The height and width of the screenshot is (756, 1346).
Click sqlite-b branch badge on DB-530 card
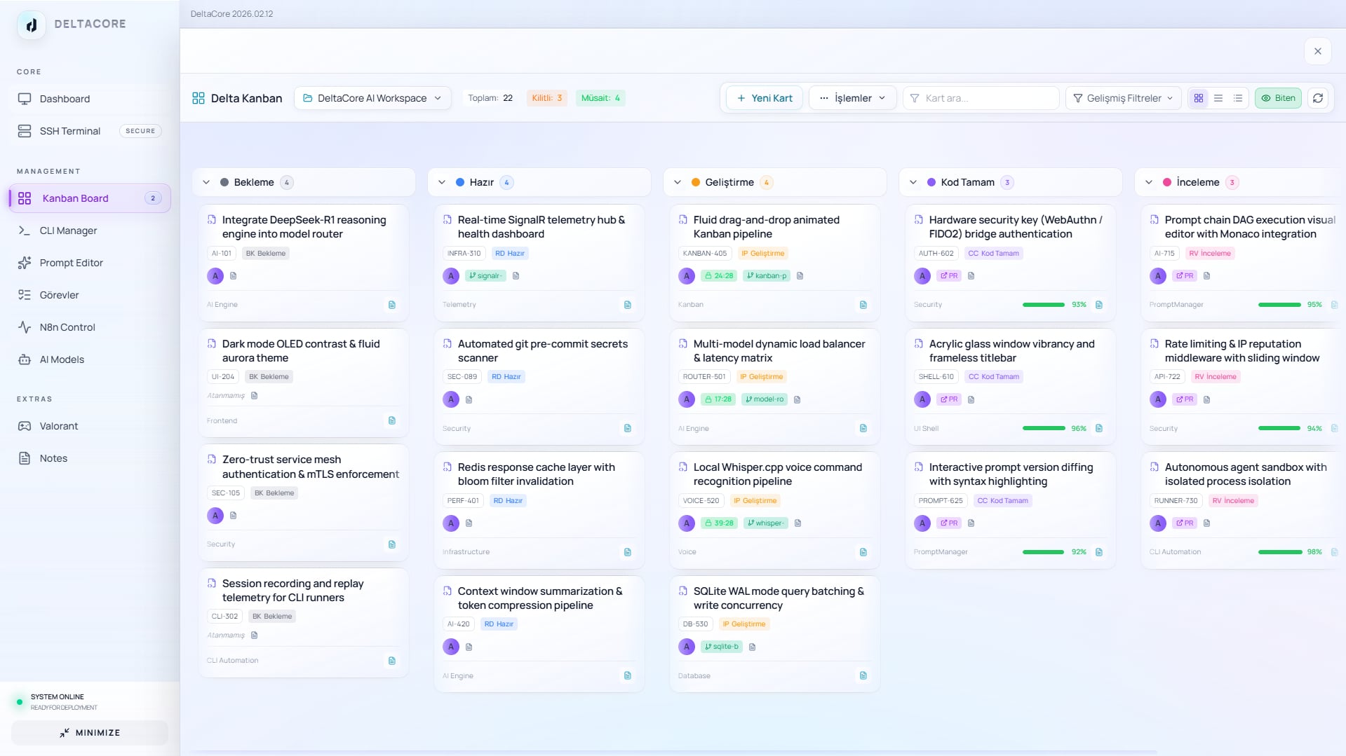tap(722, 647)
